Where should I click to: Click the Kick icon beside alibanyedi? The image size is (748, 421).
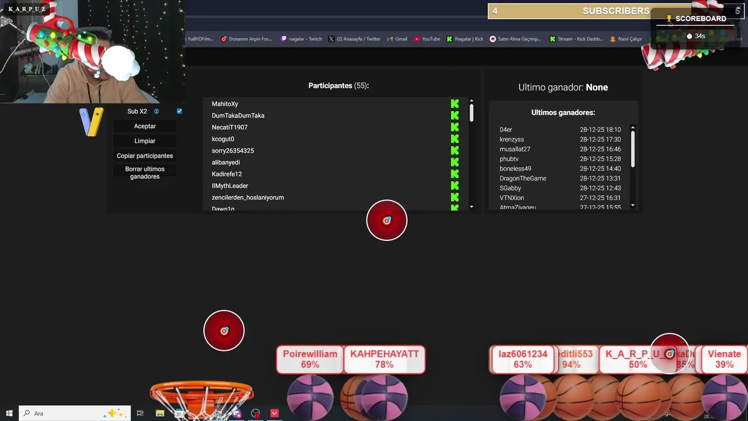click(x=455, y=162)
